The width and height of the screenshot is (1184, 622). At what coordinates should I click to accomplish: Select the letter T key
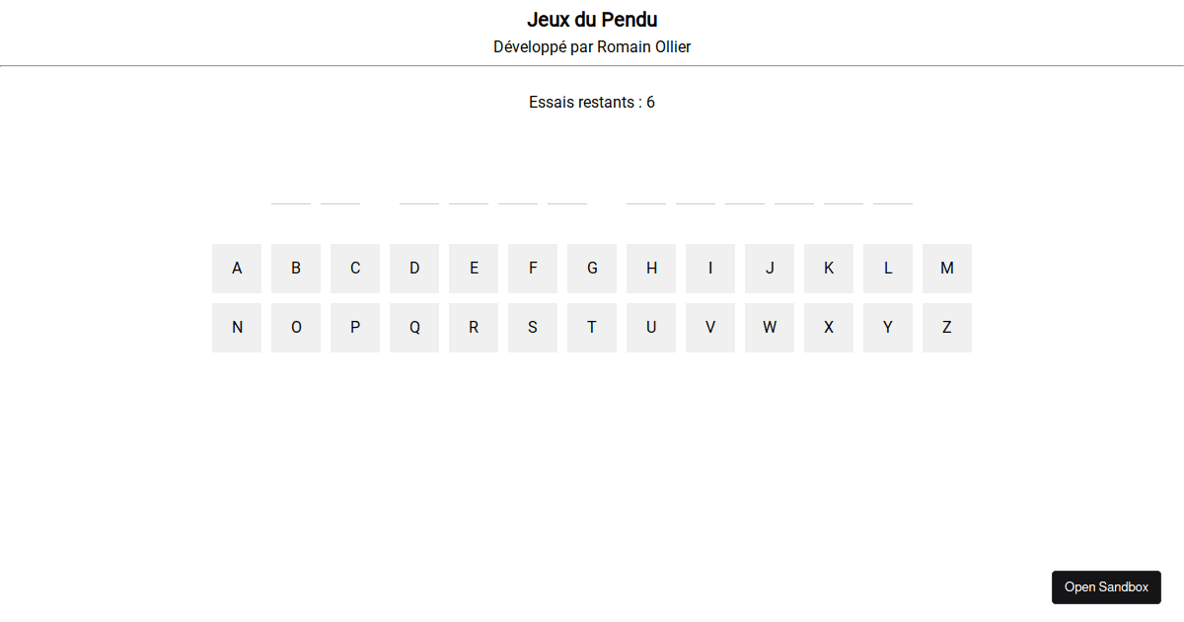[x=592, y=327]
